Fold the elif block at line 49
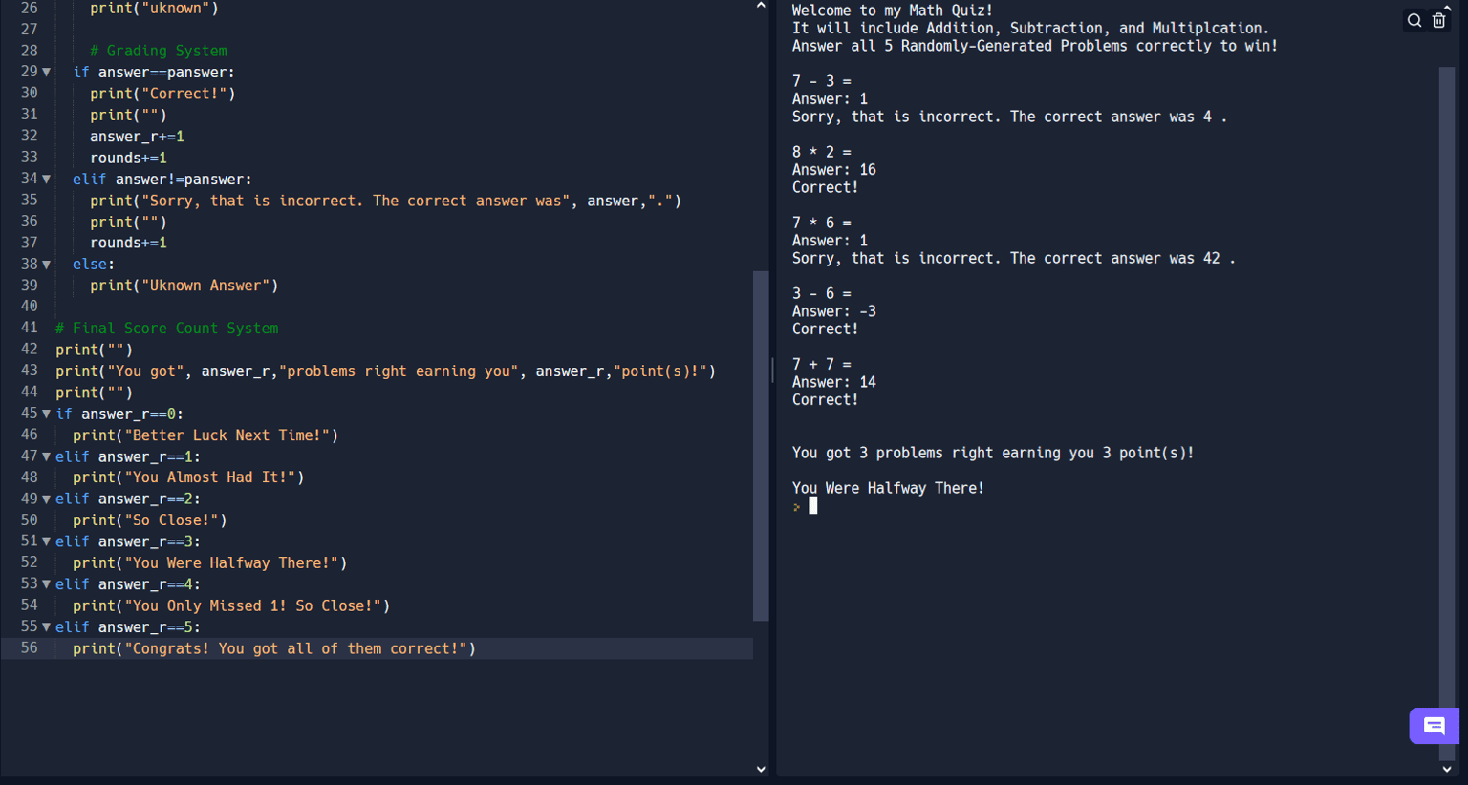The height and width of the screenshot is (785, 1468). click(46, 499)
